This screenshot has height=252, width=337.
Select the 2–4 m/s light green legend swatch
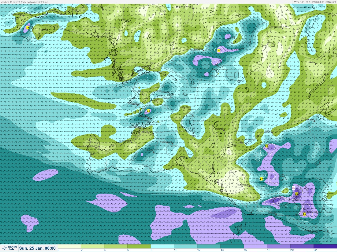[93, 246]
